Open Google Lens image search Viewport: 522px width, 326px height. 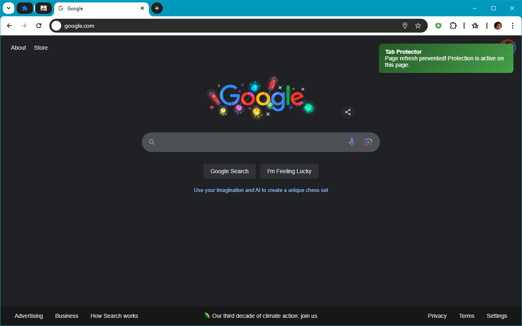tap(368, 142)
